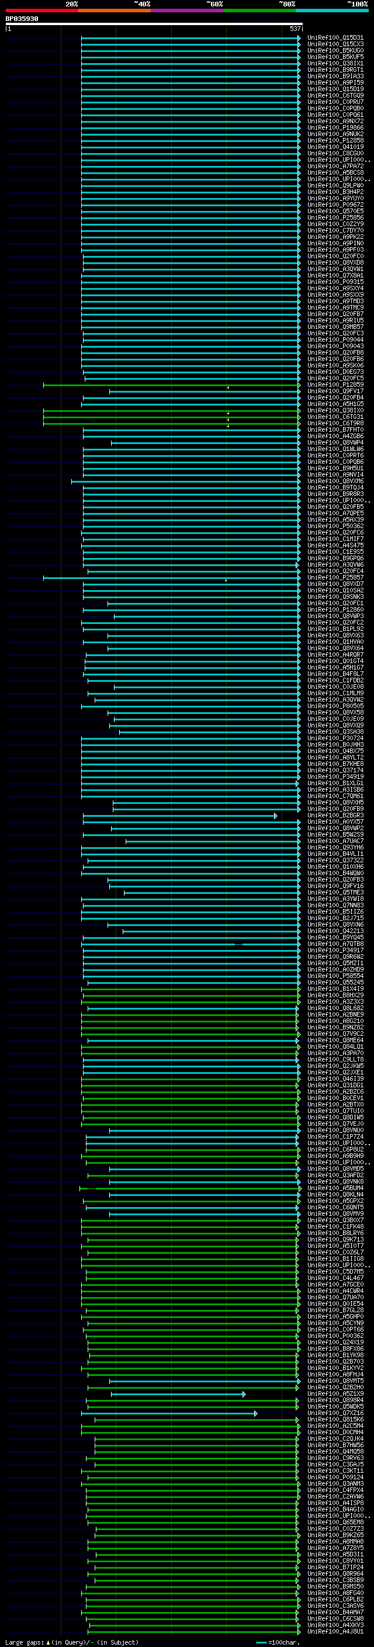Open hit UniRef100_P19866
The image size is (374, 1647).
point(335,128)
